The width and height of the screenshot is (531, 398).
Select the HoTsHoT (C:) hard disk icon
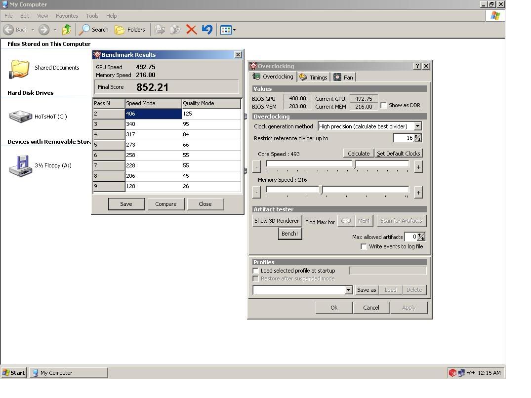point(20,117)
